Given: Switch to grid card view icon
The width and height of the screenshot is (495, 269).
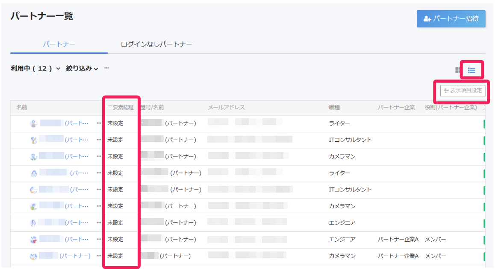Looking at the screenshot, I should click(x=457, y=70).
